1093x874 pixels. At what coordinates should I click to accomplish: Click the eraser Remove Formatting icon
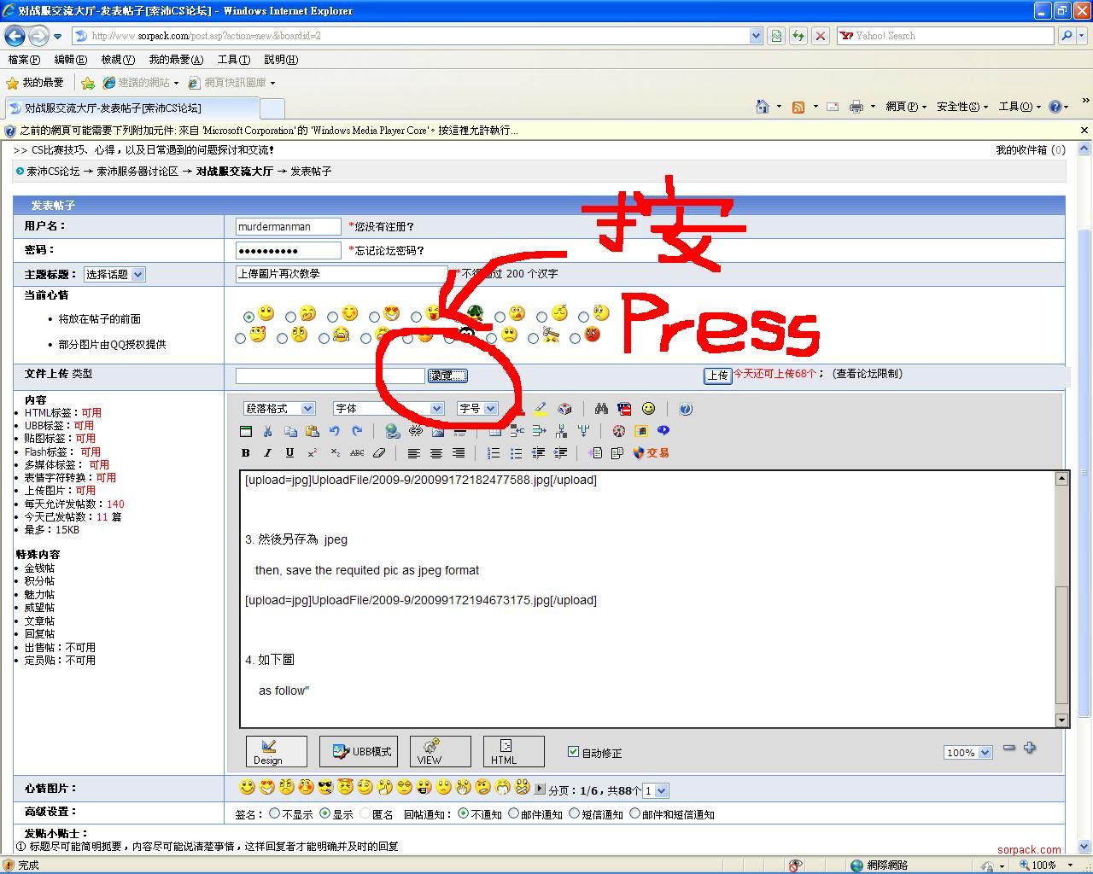(379, 453)
